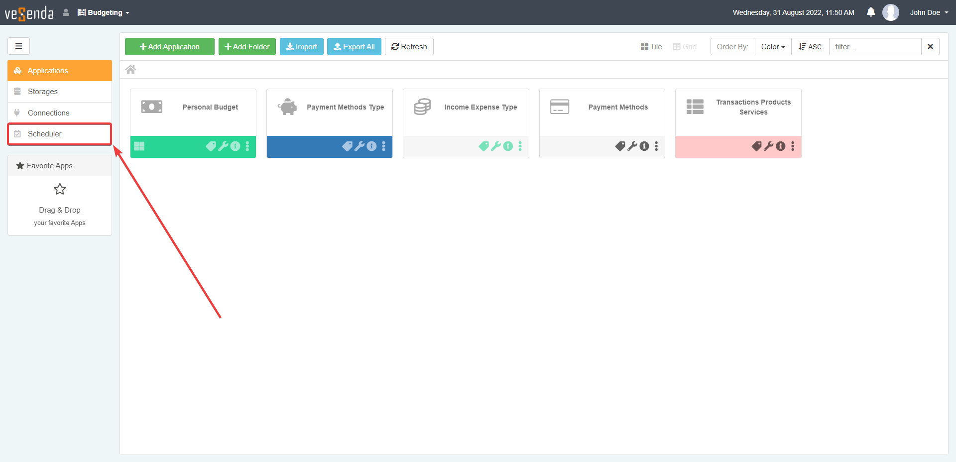Click the filter text input field

875,47
